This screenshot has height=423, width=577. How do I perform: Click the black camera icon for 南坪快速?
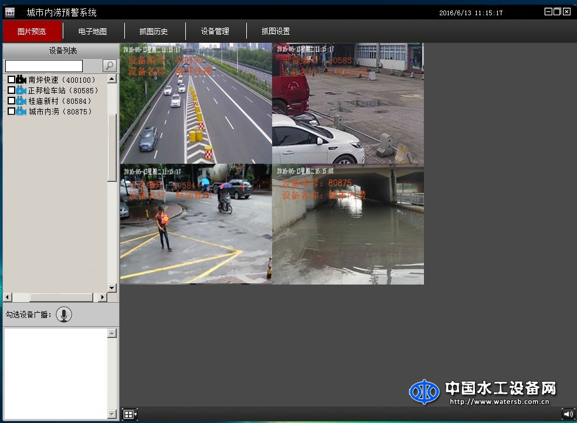(x=21, y=80)
